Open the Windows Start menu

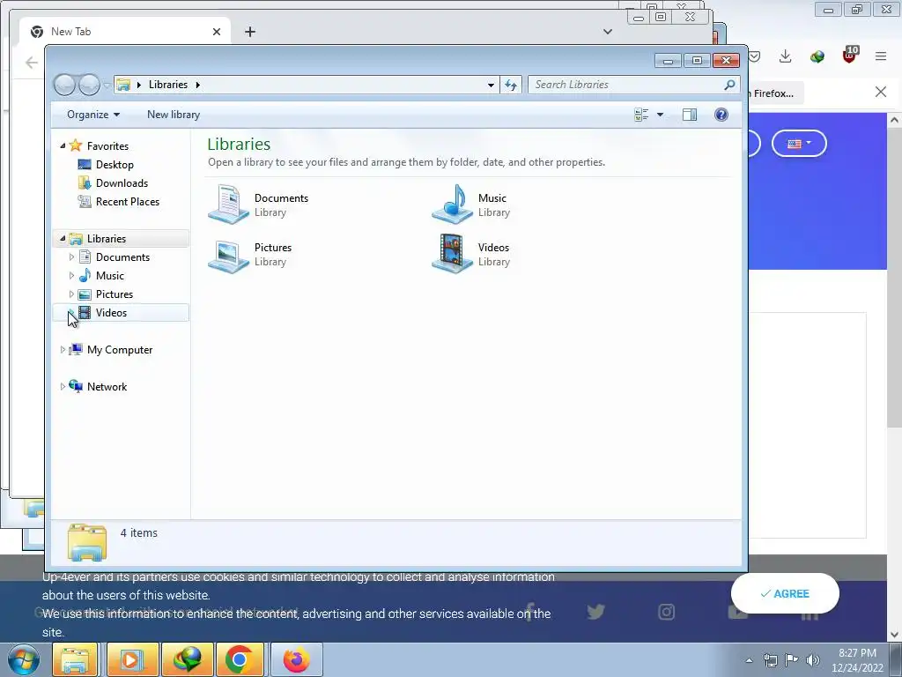click(x=23, y=659)
